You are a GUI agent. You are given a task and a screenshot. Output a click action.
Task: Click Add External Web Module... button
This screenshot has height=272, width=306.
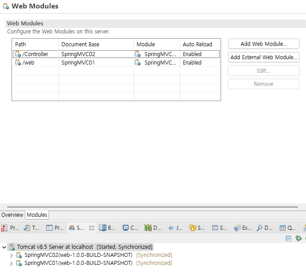tap(263, 57)
